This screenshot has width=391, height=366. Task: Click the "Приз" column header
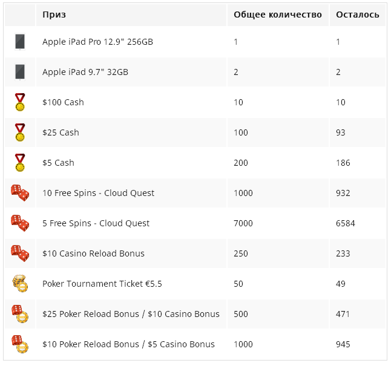click(54, 15)
